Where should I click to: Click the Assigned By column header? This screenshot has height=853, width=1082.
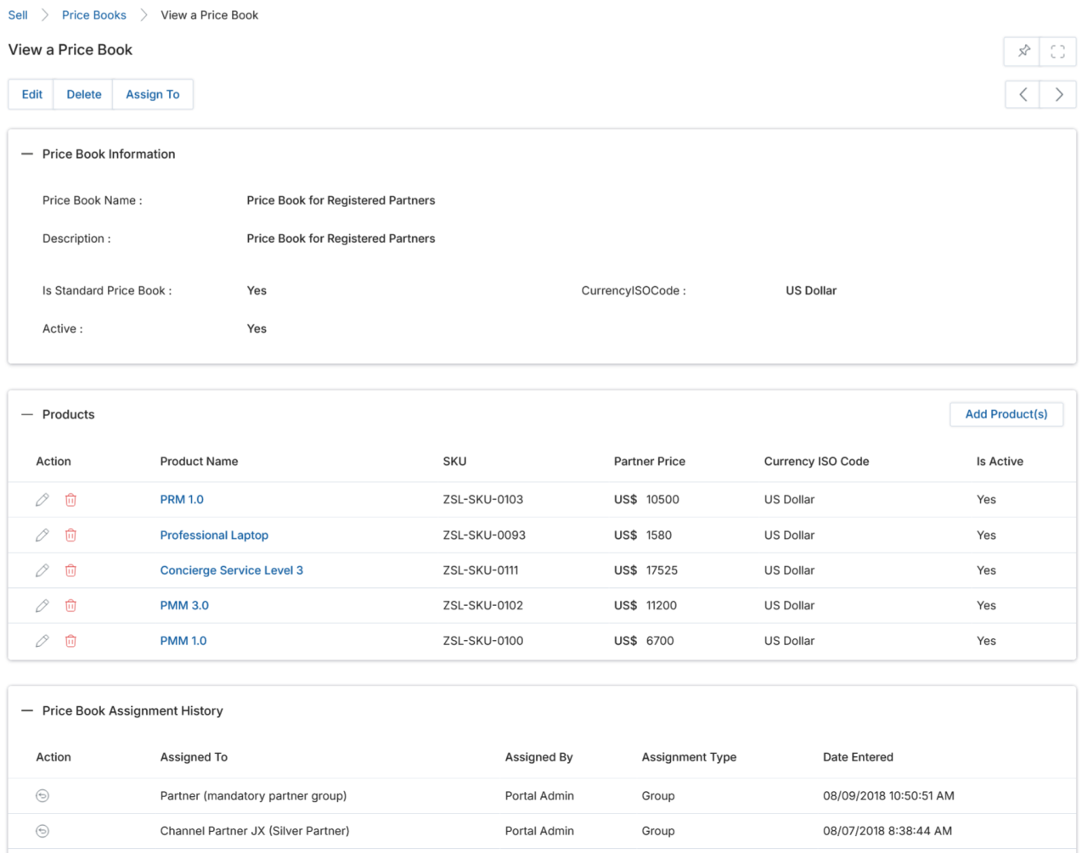tap(538, 757)
